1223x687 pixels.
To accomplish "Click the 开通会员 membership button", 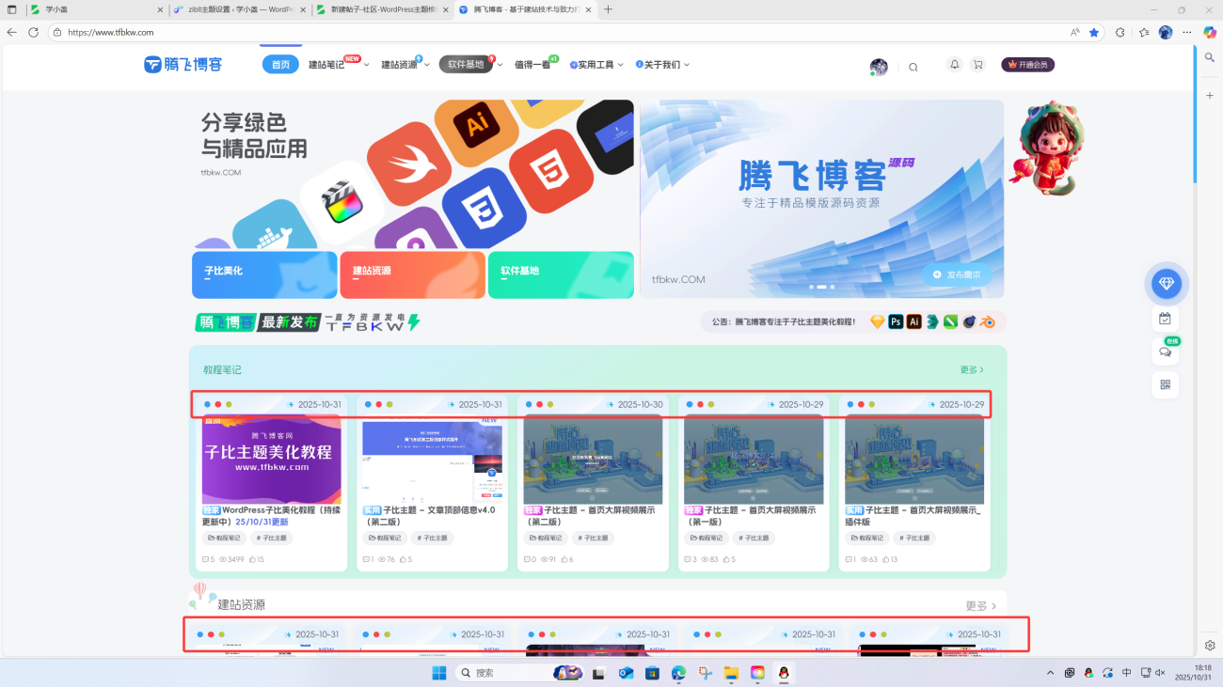I will tap(1028, 64).
